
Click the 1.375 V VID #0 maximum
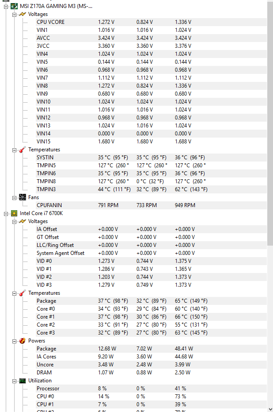183,261
